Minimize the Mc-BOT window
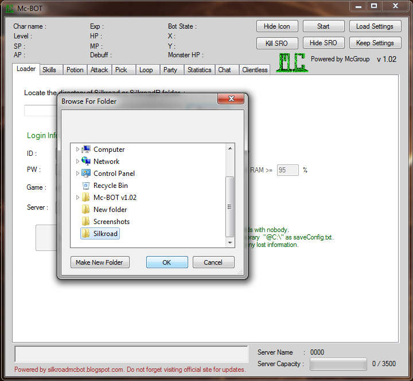Screen dimensions: 413x381 [359, 6]
